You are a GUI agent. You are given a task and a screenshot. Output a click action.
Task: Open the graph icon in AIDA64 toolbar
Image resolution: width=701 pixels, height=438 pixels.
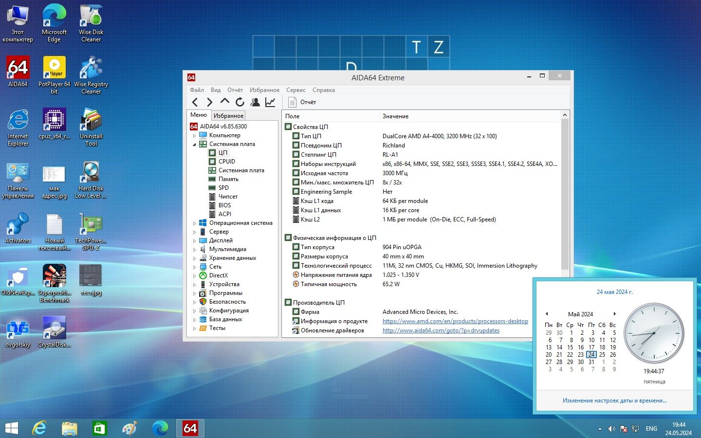point(270,102)
